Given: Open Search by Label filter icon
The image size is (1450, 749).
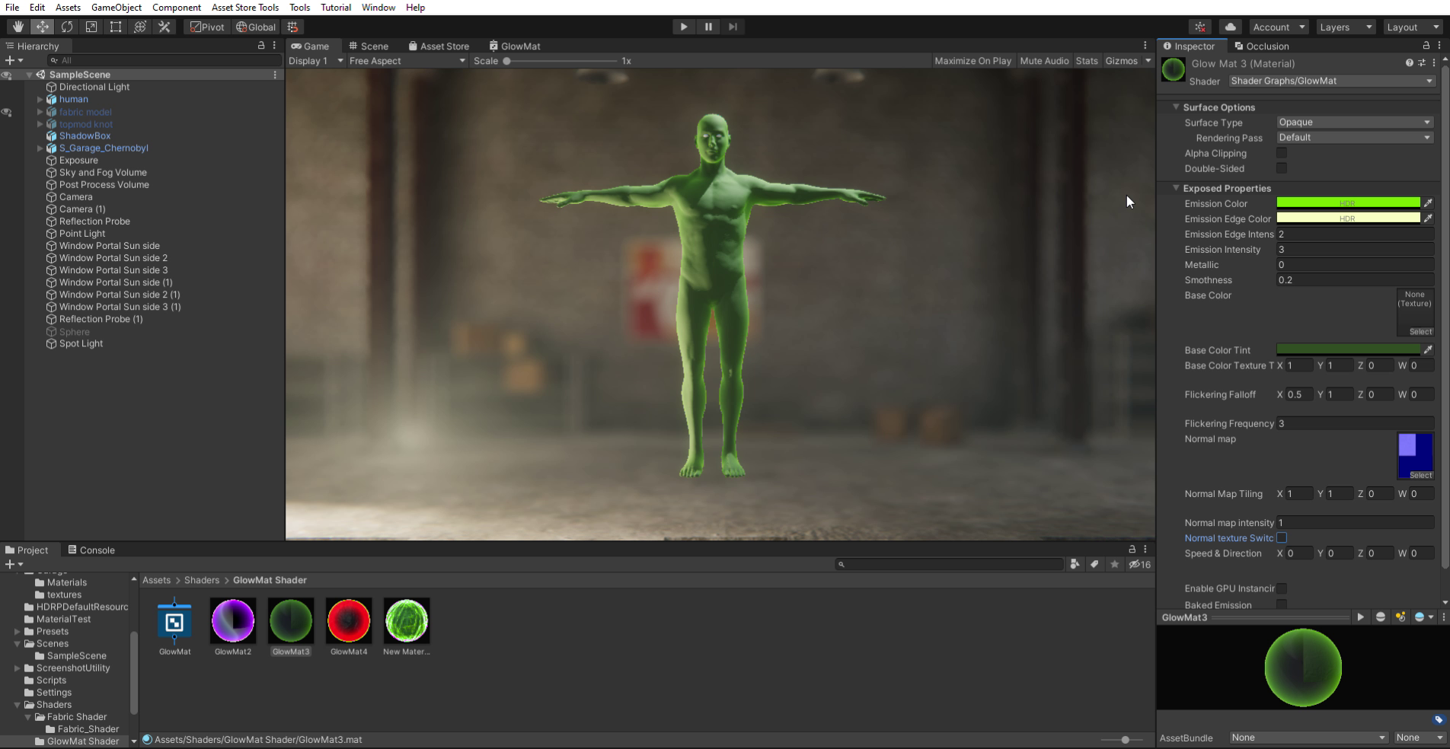Looking at the screenshot, I should tap(1094, 564).
